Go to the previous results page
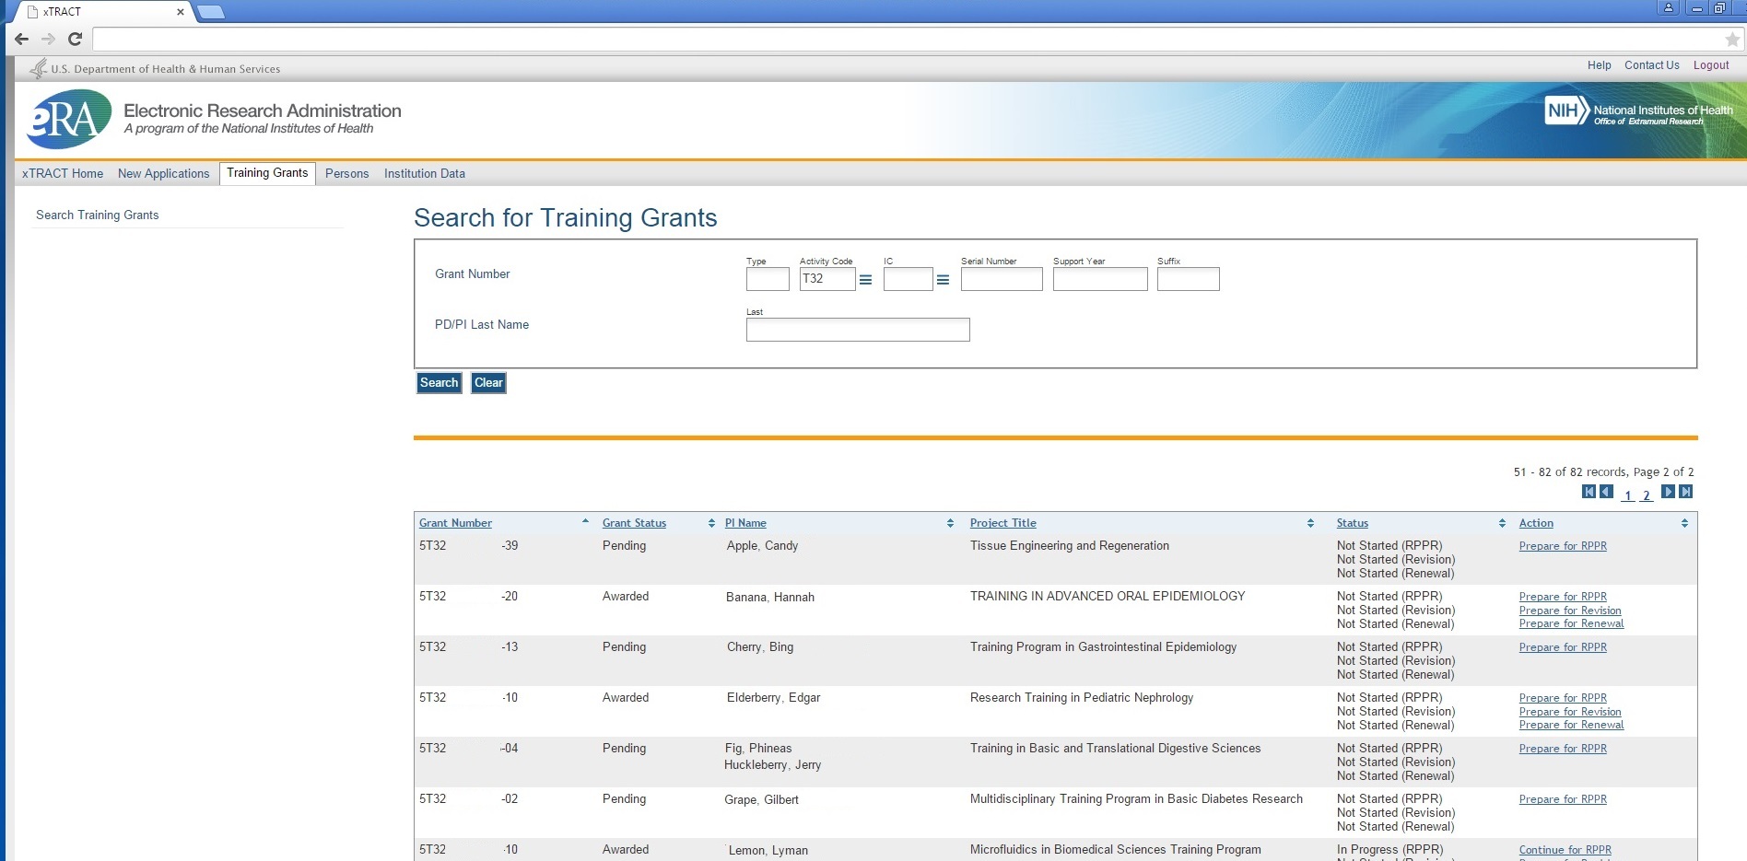Viewport: 1747px width, 861px height. click(1606, 492)
